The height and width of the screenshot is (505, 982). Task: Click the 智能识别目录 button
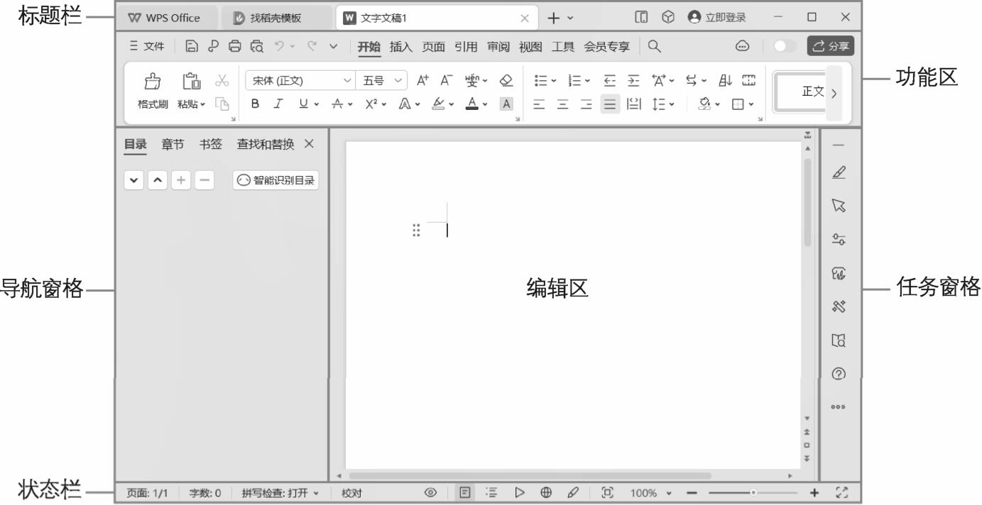click(x=275, y=180)
